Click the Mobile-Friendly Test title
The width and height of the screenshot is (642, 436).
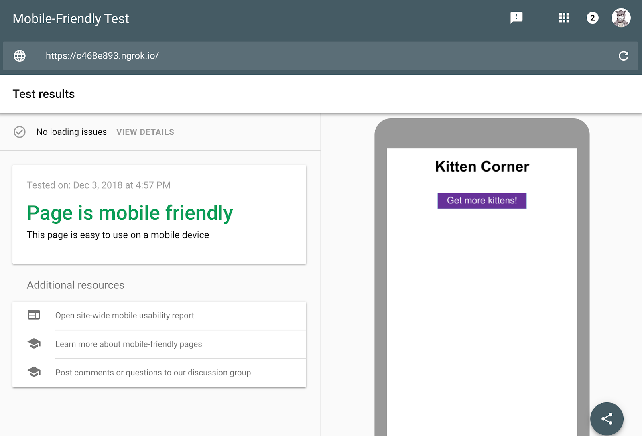click(71, 18)
